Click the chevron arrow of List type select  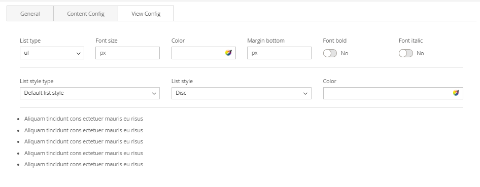(x=78, y=54)
